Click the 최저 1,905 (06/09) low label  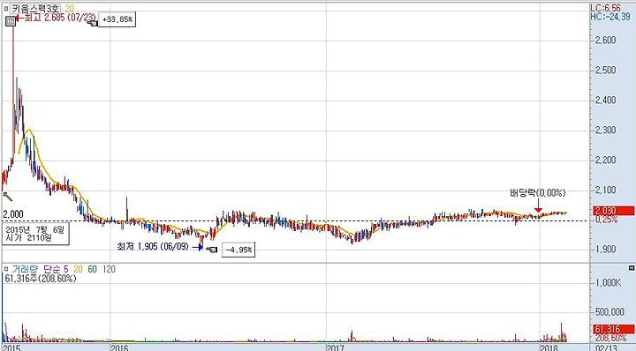[153, 246]
